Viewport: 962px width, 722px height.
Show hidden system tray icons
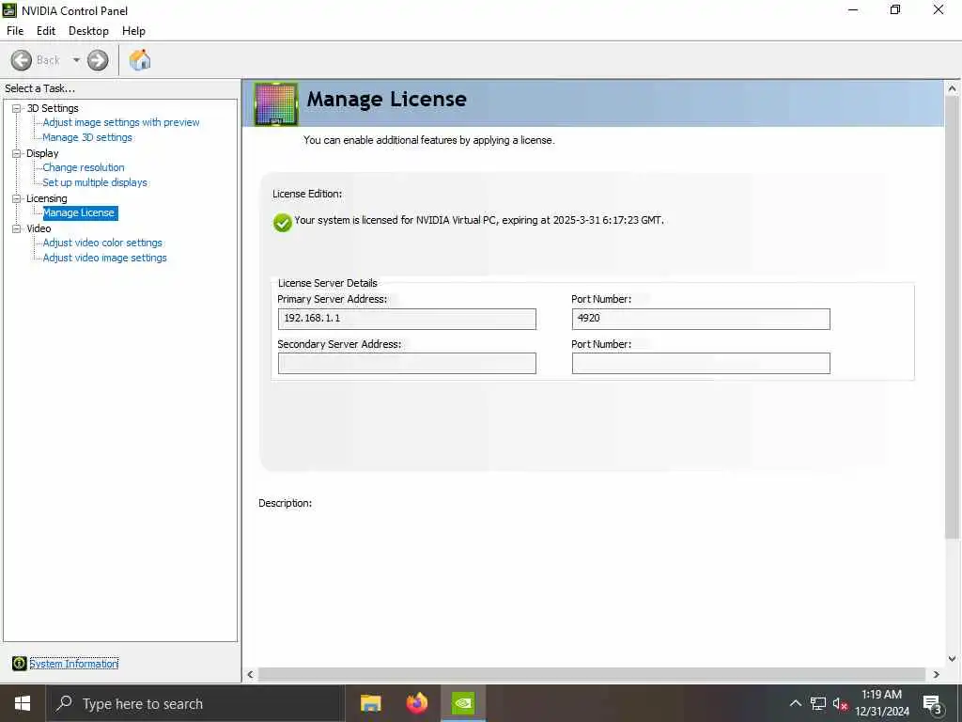tap(795, 703)
